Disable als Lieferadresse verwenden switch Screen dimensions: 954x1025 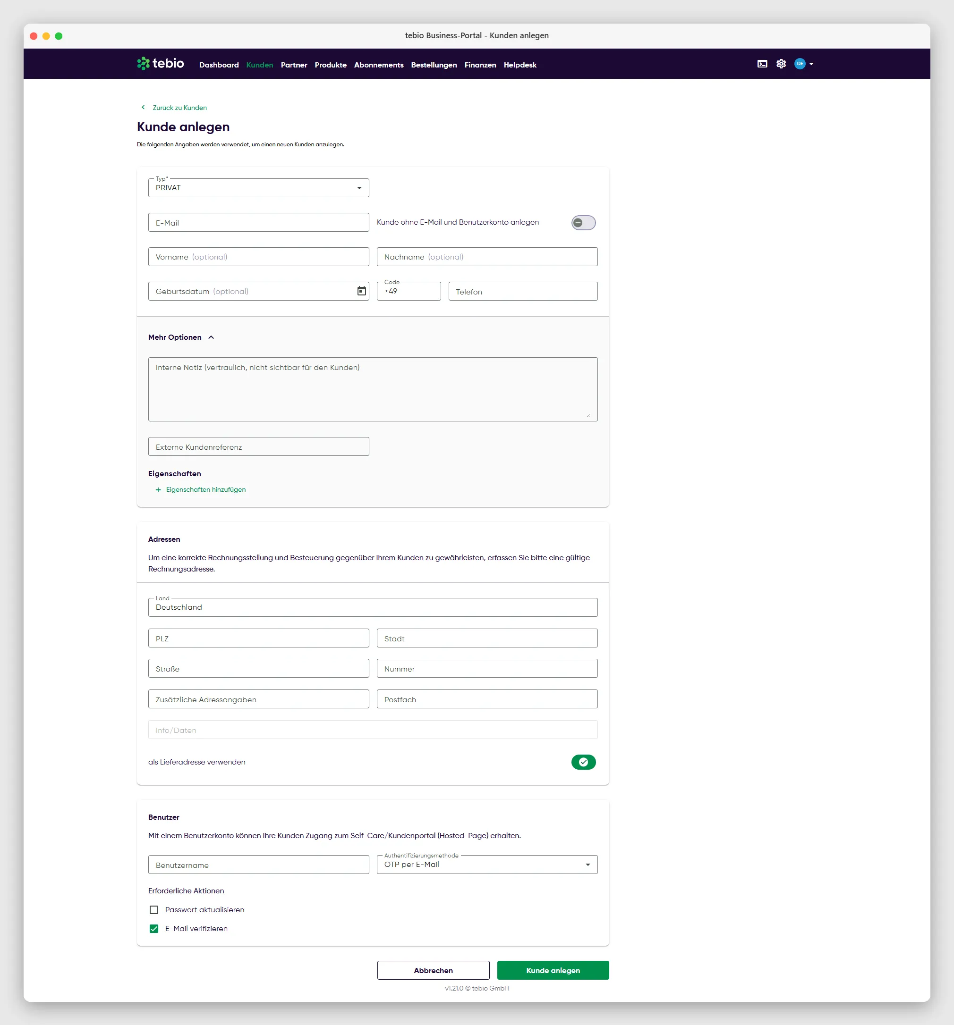point(583,762)
